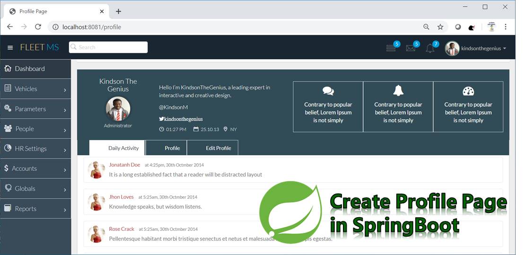
Task: Click 'Knowledge speaks, but wisdom listens.' text
Action: pyautogui.click(x=155, y=206)
